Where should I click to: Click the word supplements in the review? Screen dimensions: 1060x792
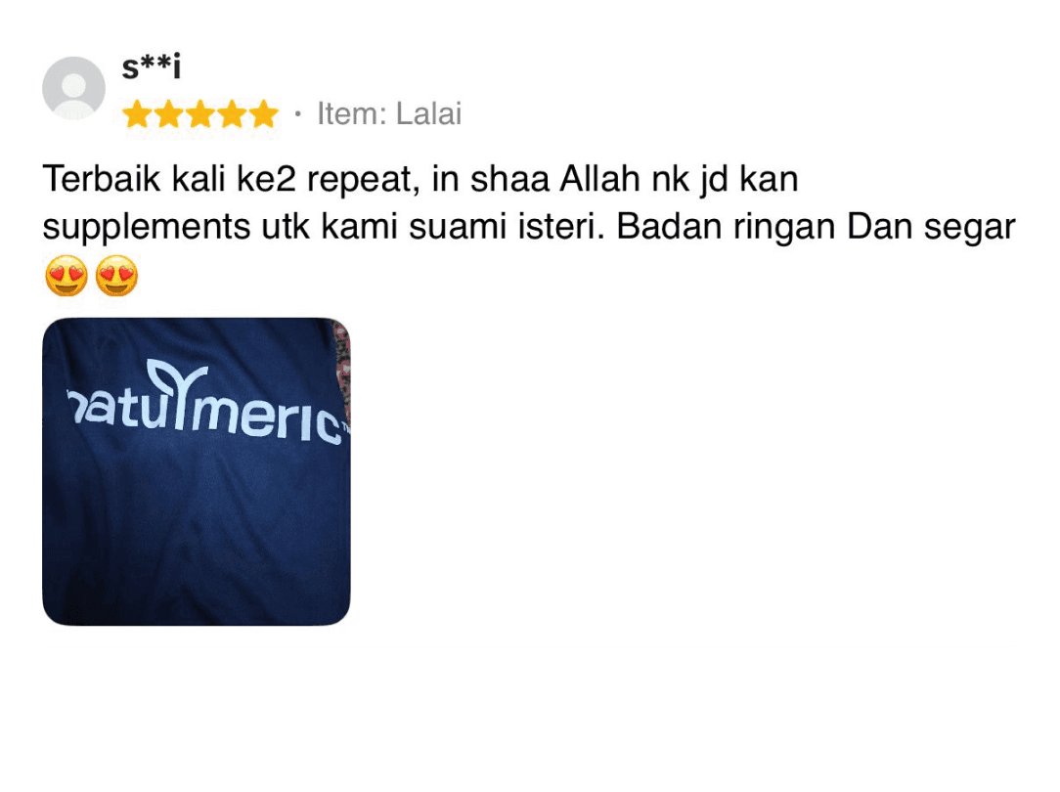[x=147, y=228]
